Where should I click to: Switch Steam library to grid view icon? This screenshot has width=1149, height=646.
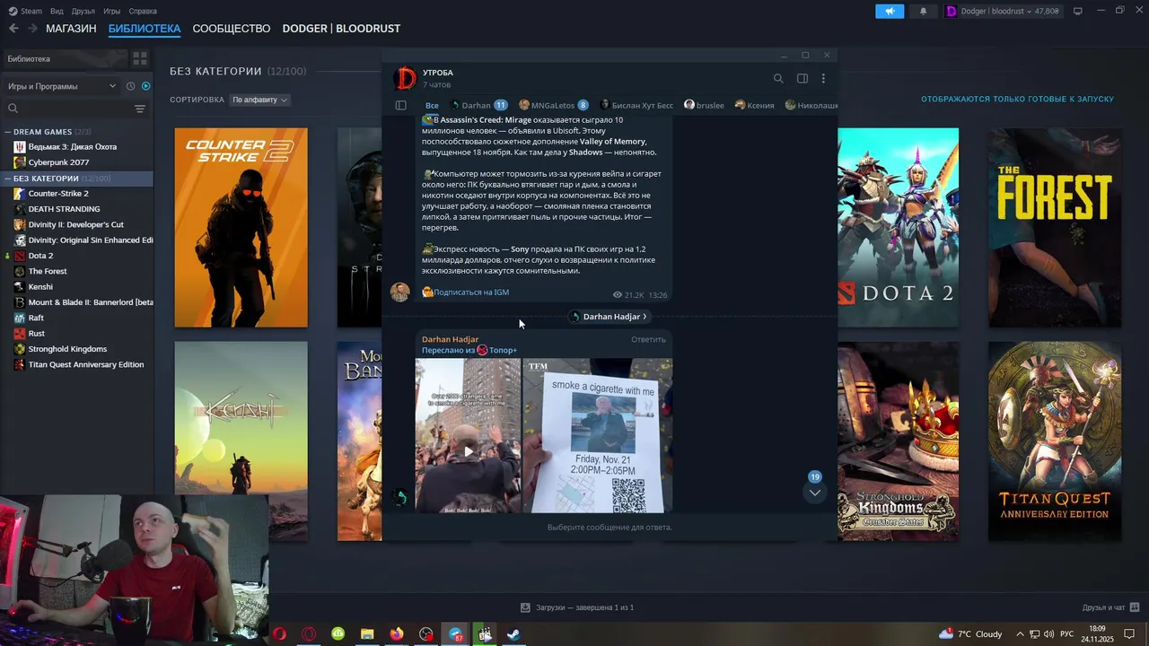point(140,58)
